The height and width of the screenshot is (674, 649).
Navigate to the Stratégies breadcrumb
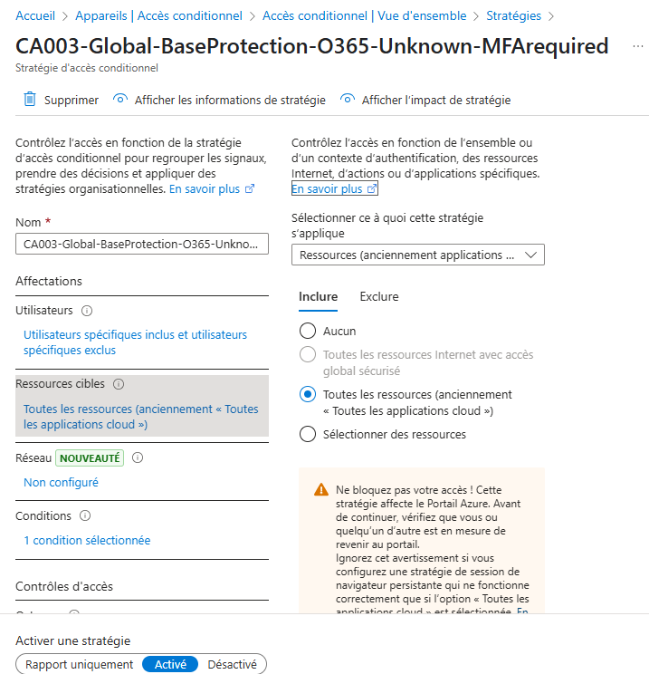(x=513, y=15)
